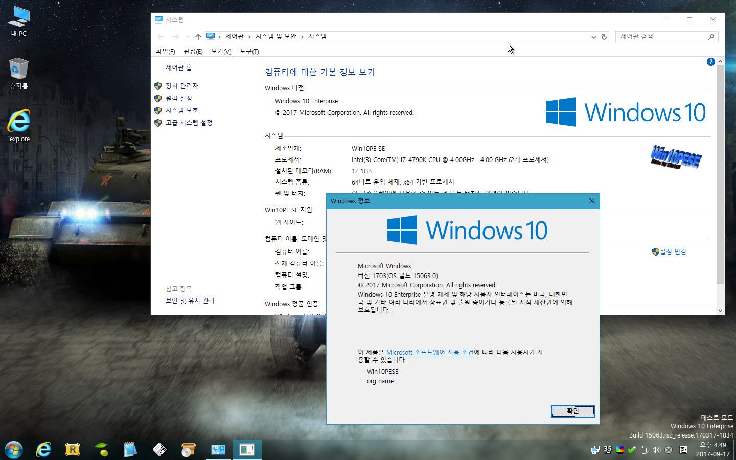Launch Internet Explorer from the taskbar

(43, 450)
